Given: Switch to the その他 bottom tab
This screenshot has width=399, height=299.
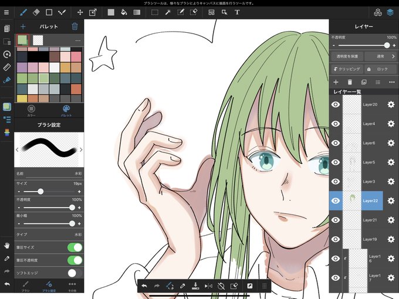Looking at the screenshot, I should tap(72, 286).
